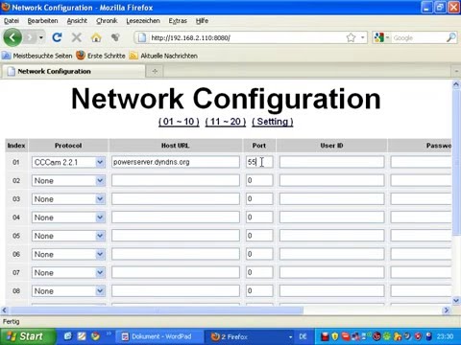
Task: Select the Network Configuration tab
Action: coord(74,71)
